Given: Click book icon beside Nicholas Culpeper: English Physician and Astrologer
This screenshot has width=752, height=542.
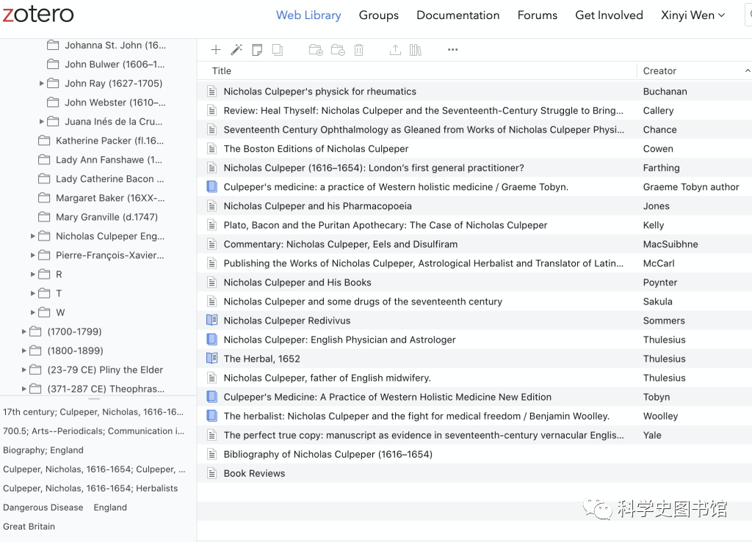Looking at the screenshot, I should [211, 340].
